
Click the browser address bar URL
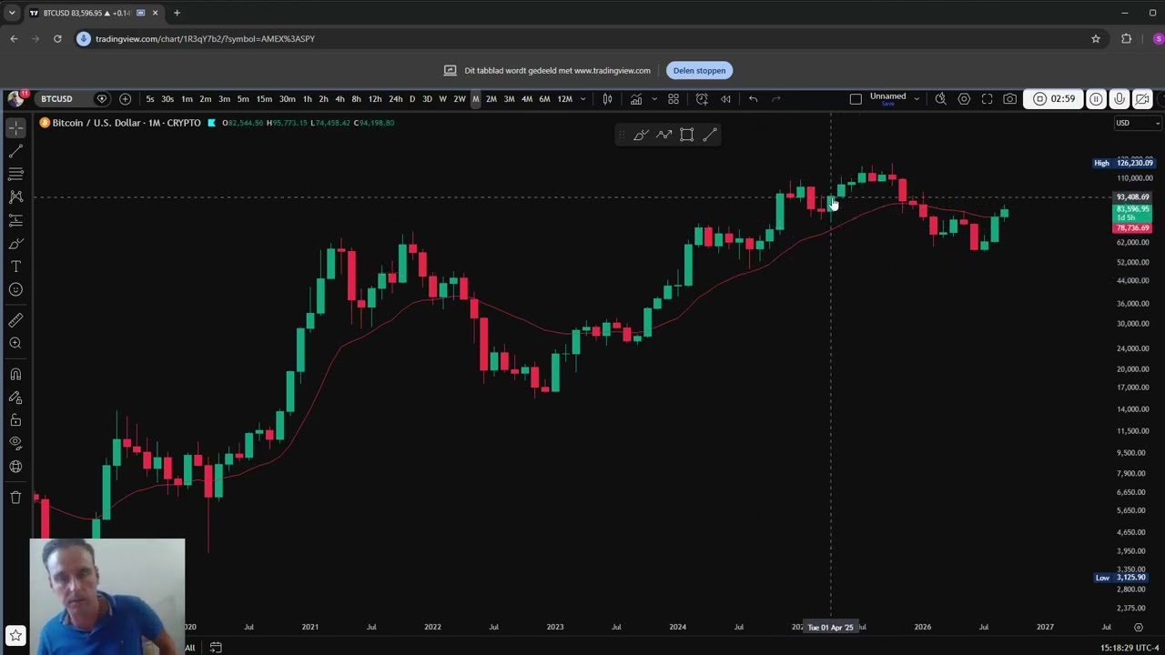pos(205,39)
